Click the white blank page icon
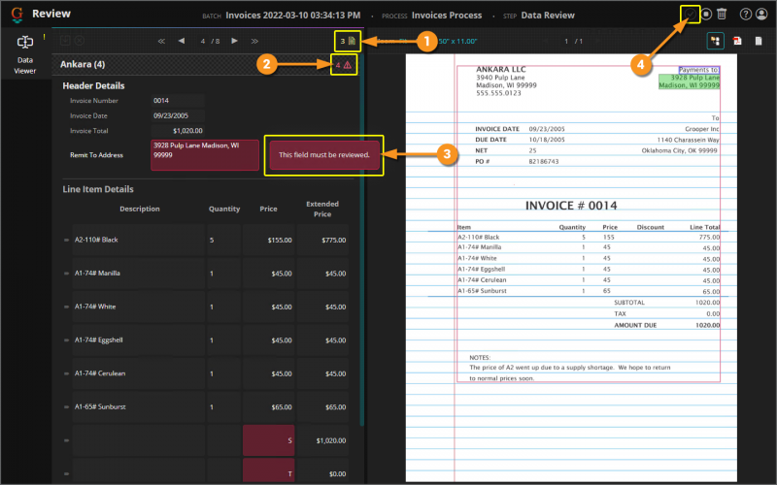Screen dimensions: 777x485 (x=759, y=41)
